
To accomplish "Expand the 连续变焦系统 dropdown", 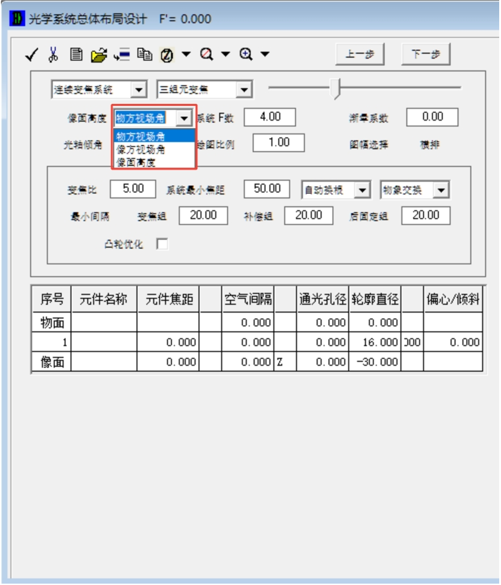I will pos(139,90).
